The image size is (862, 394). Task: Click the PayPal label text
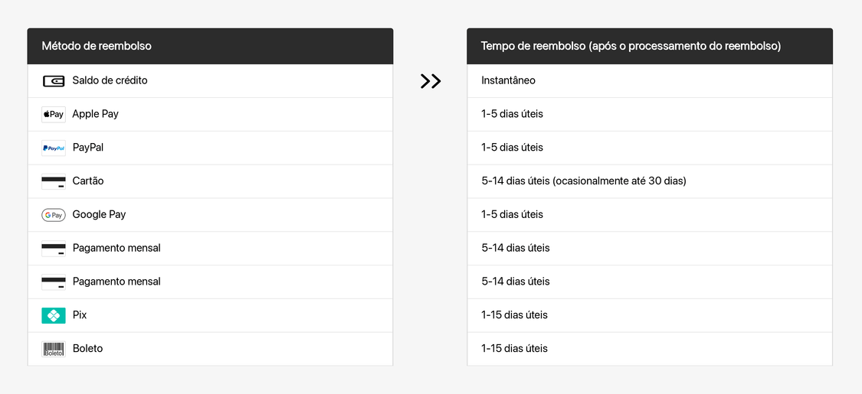pyautogui.click(x=88, y=148)
